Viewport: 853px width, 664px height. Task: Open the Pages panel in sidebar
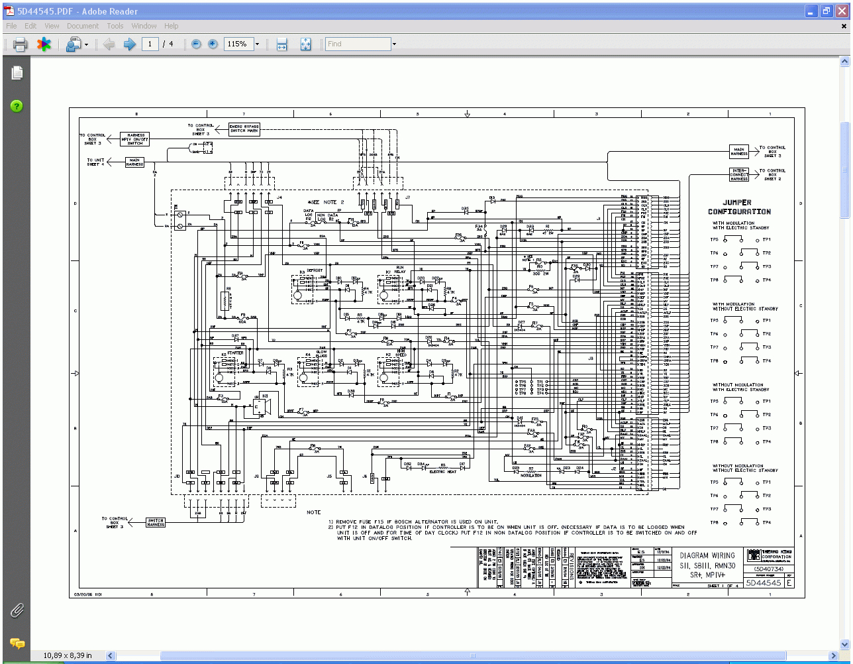tap(17, 73)
